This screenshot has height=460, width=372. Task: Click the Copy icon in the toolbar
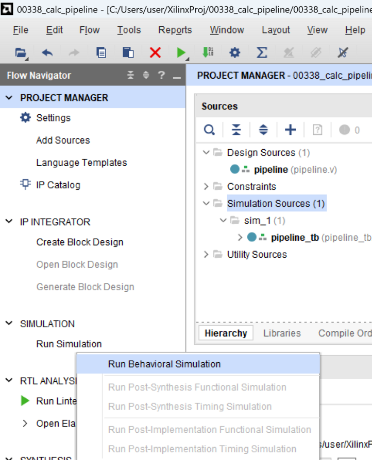101,53
